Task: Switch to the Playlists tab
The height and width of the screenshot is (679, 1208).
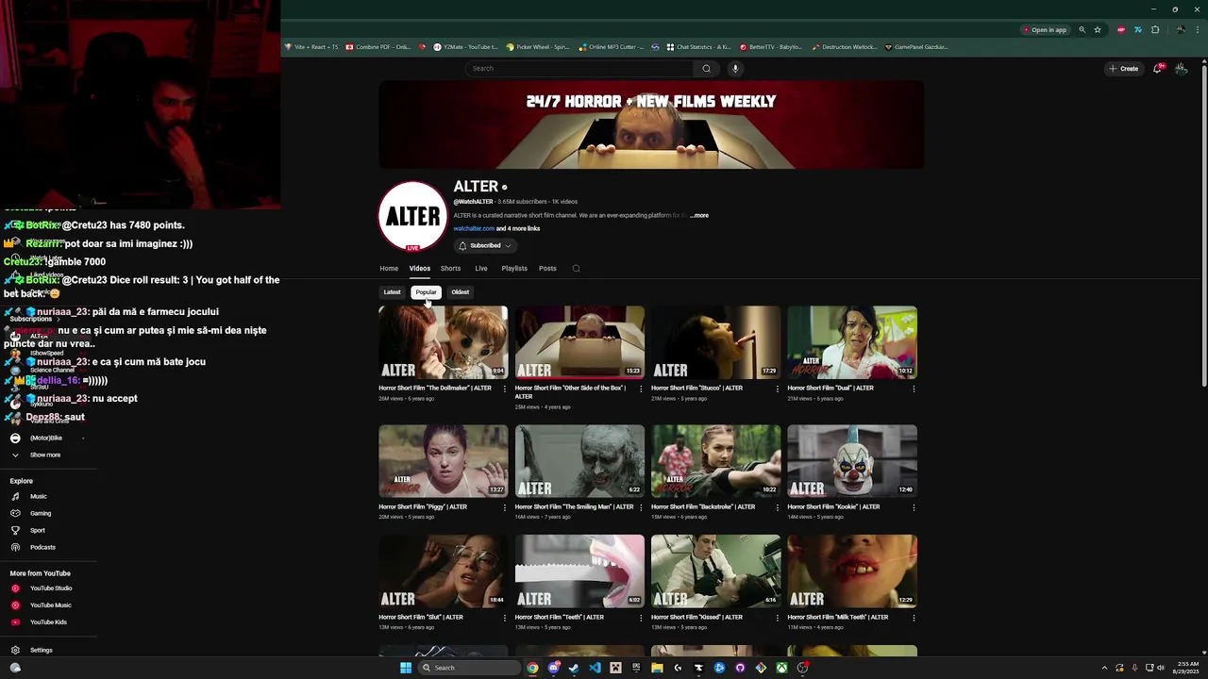Action: 514,268
